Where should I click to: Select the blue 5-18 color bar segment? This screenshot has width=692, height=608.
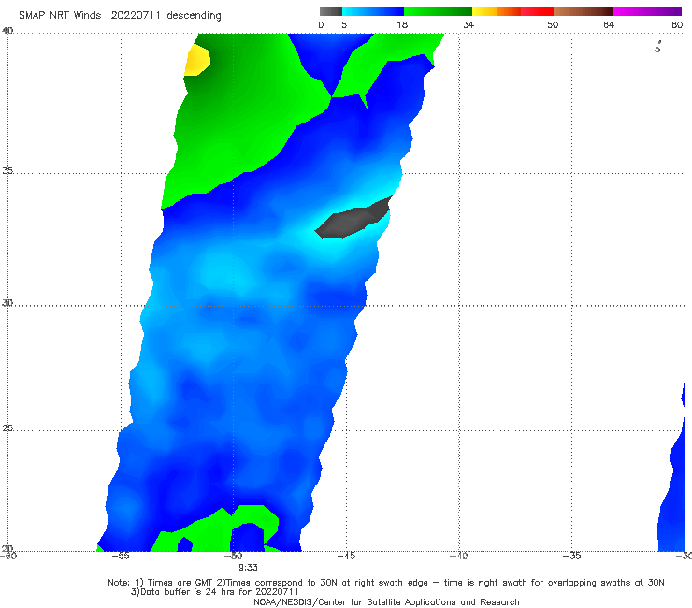tap(373, 11)
